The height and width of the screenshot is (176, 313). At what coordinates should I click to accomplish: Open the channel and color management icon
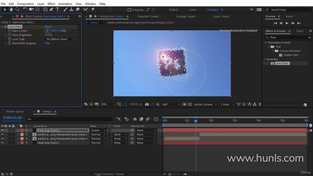(158, 104)
